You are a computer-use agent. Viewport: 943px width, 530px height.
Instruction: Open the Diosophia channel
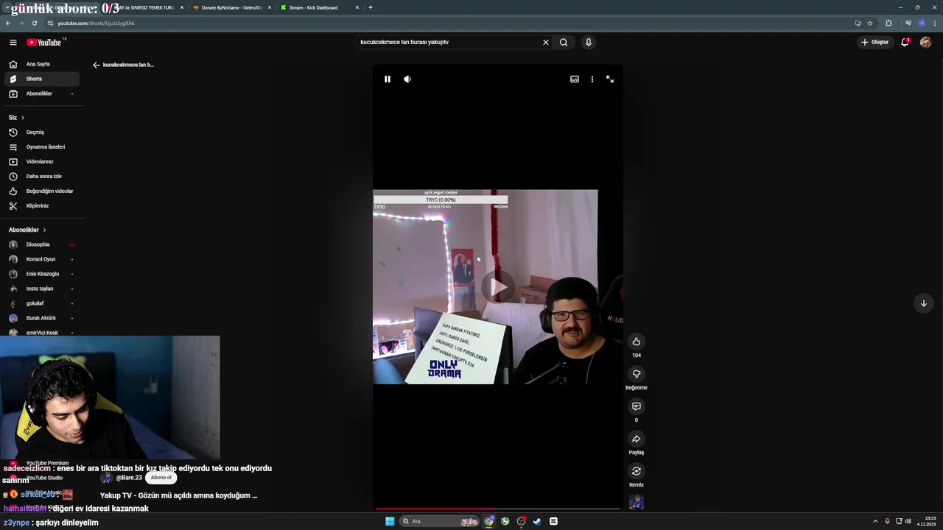click(41, 244)
